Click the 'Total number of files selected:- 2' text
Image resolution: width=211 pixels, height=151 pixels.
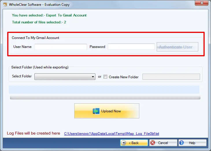pos(39,22)
